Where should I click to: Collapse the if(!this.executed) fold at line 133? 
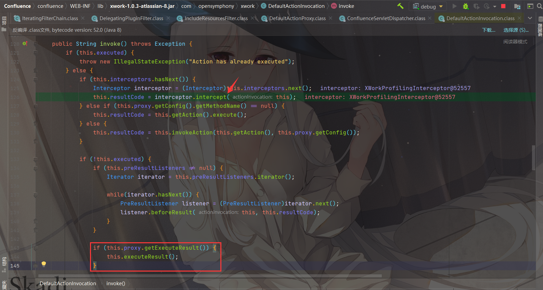pyautogui.click(x=35, y=159)
